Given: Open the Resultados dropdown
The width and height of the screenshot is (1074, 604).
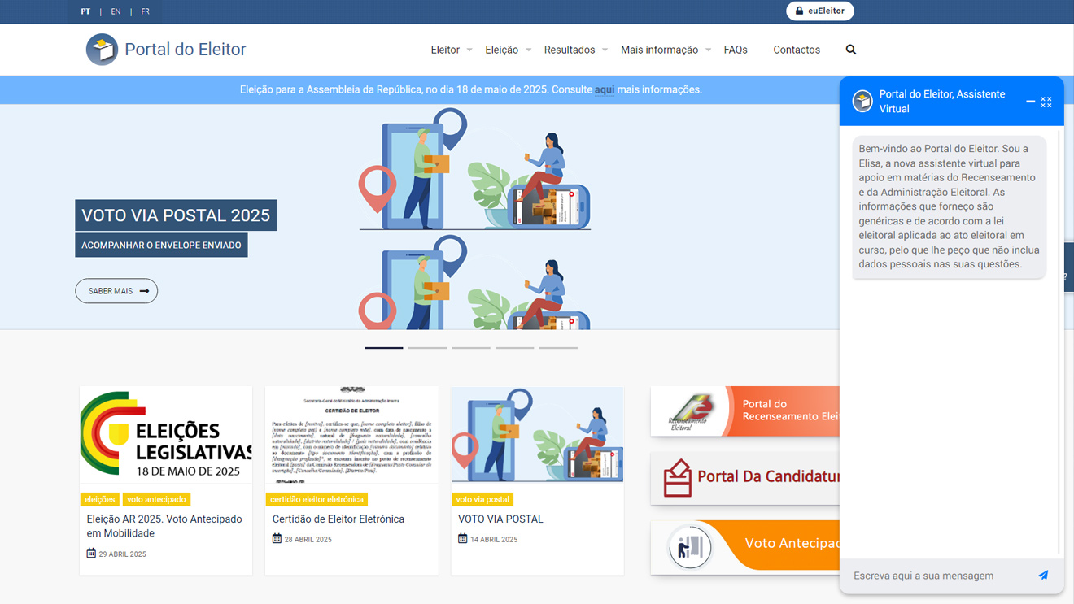Looking at the screenshot, I should (x=570, y=50).
